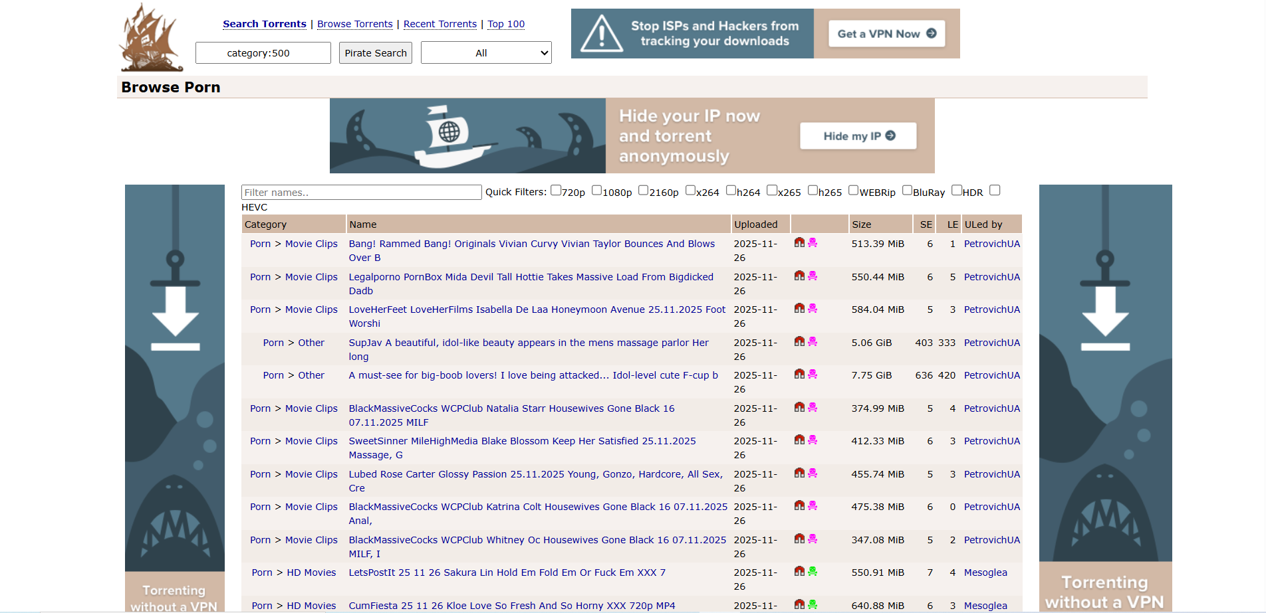Click skull icon in 374.99 MiB row
This screenshot has height=613, width=1266.
[x=813, y=407]
